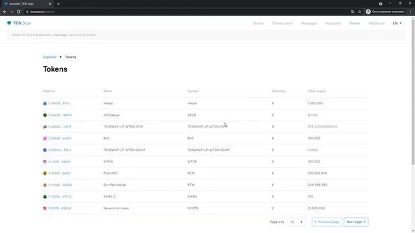
Task: Open the PUCURIO token address link
Action: coord(59,173)
